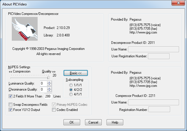The image size is (187, 131).
Task: Dismiss the dialog with Cancel
Action: 93,122
